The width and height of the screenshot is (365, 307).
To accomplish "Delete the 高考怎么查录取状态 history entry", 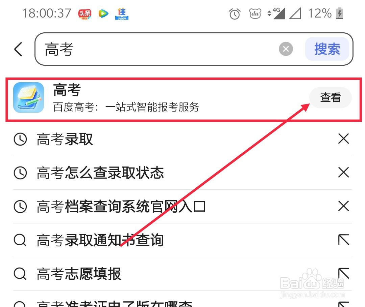I will [x=343, y=173].
